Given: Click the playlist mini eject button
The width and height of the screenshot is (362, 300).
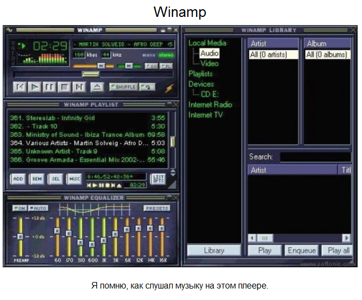Looking at the screenshot, I should [119, 185].
